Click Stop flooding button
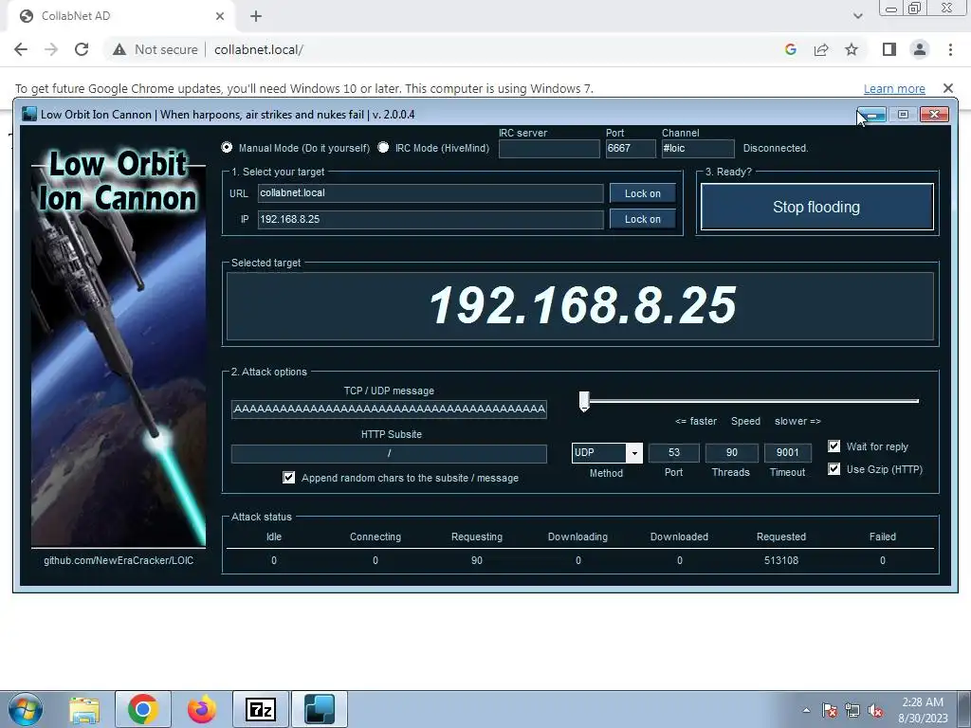Screen dimensions: 971x728 (x=816, y=207)
